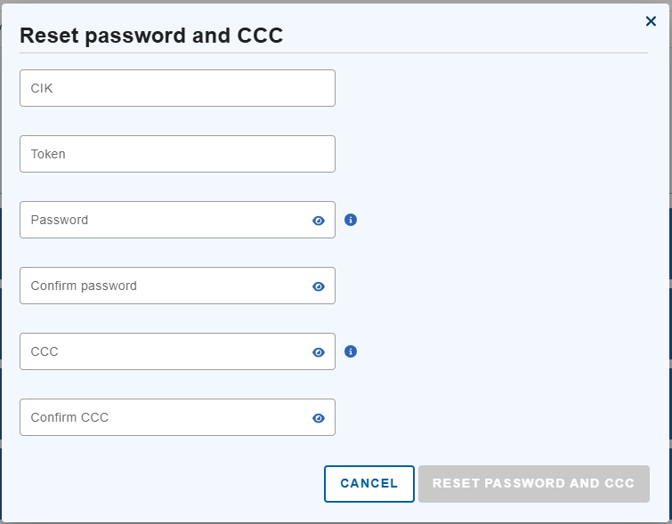Place cursor in the CCC field
672x524 pixels.
click(x=165, y=351)
